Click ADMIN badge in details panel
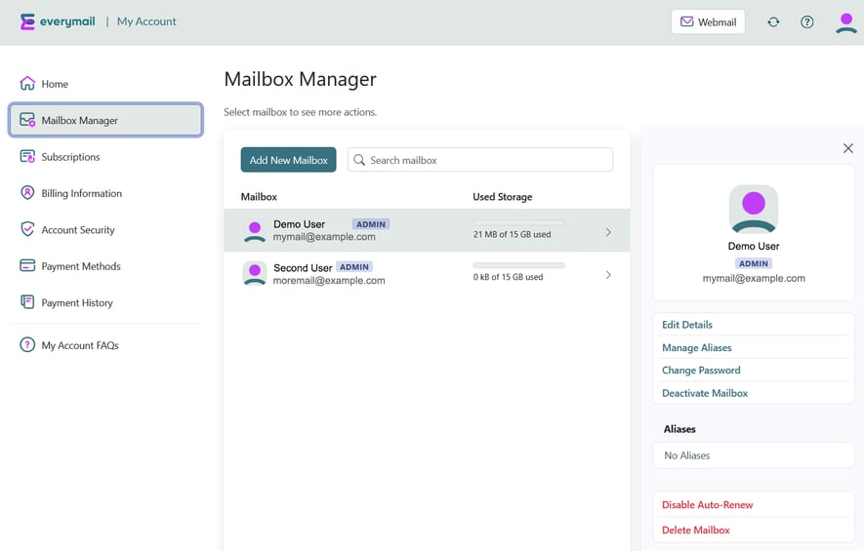 click(754, 263)
